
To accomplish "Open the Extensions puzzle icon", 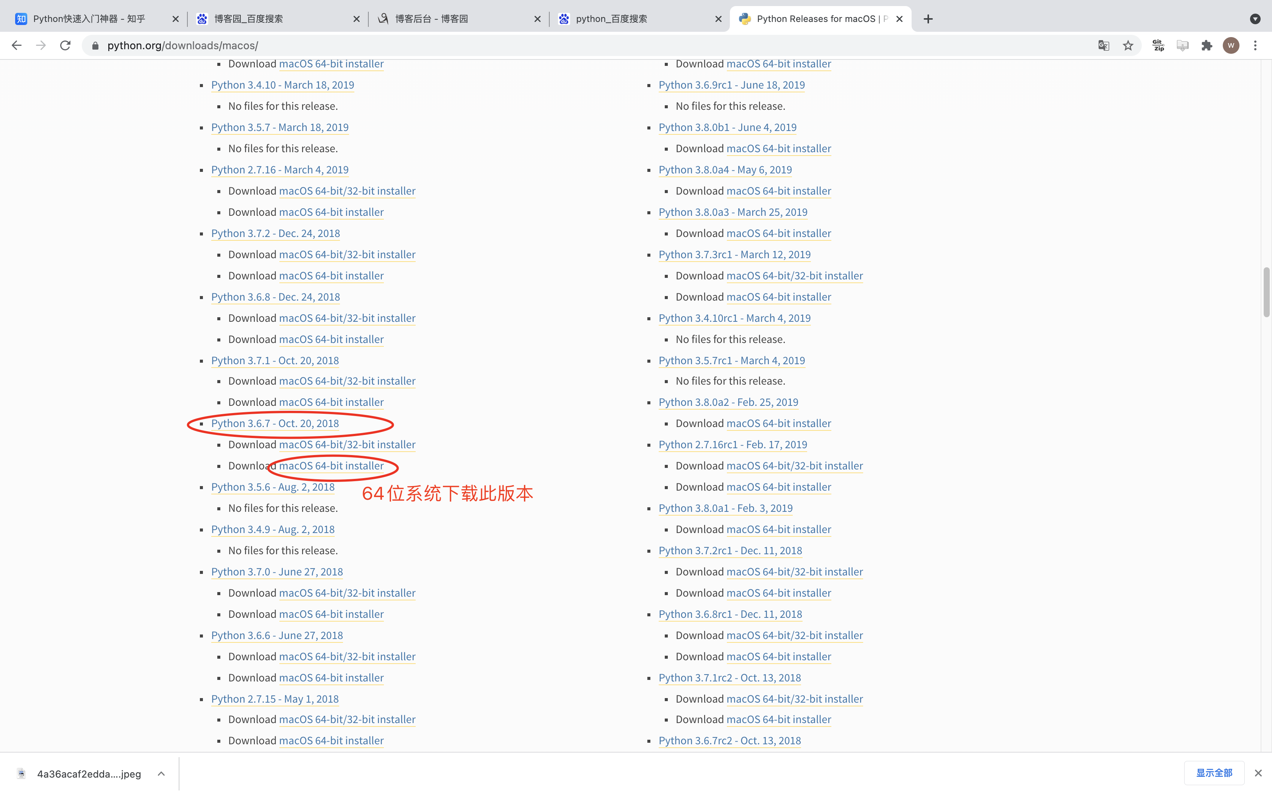I will point(1207,46).
